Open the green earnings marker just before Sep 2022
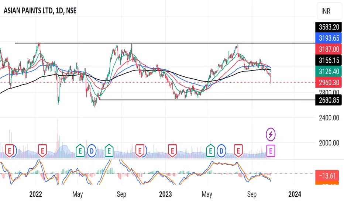This screenshot has width=344, height=203. [x=109, y=151]
